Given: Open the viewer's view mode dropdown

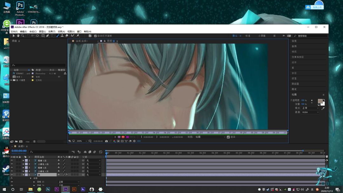Looking at the screenshot, I should pyautogui.click(x=210, y=137).
